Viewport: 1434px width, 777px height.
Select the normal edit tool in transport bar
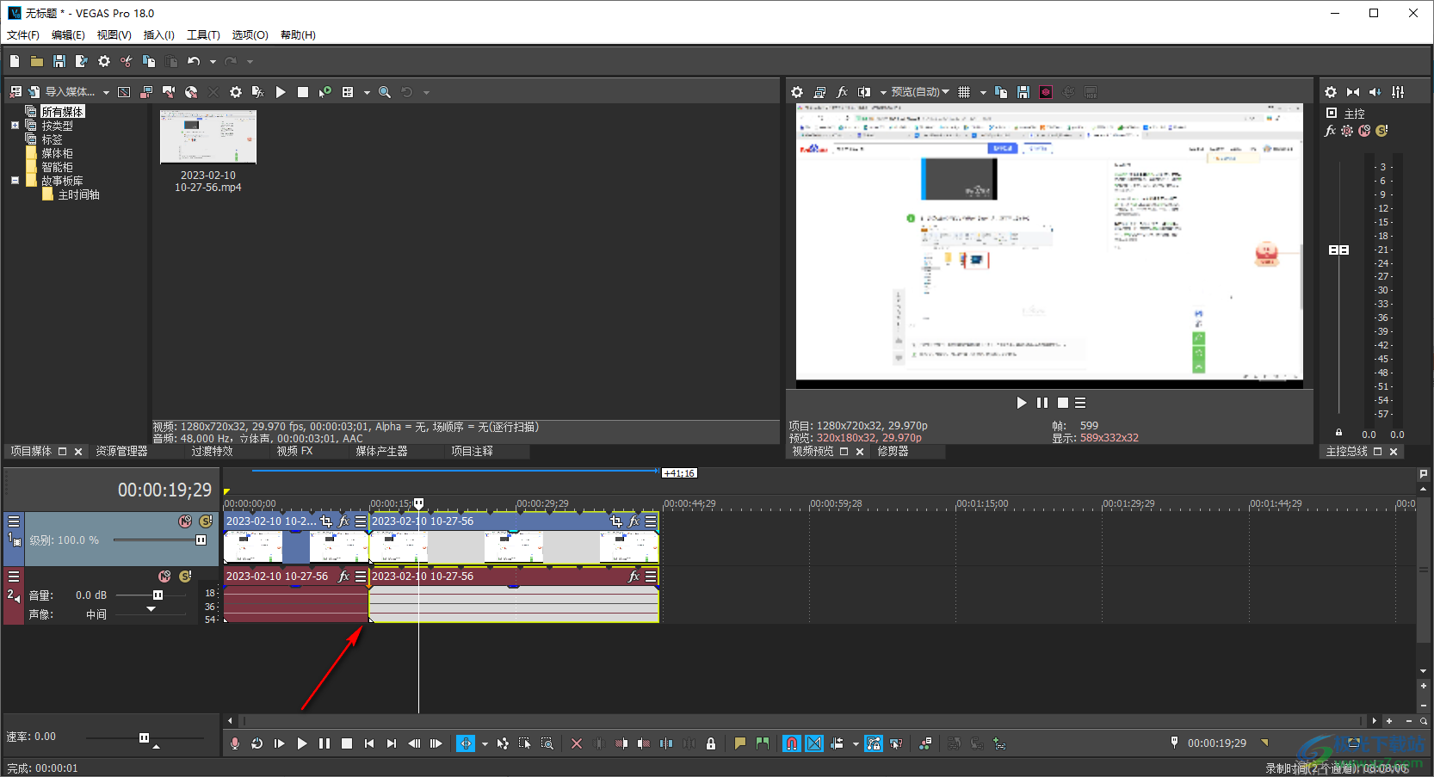(x=466, y=743)
